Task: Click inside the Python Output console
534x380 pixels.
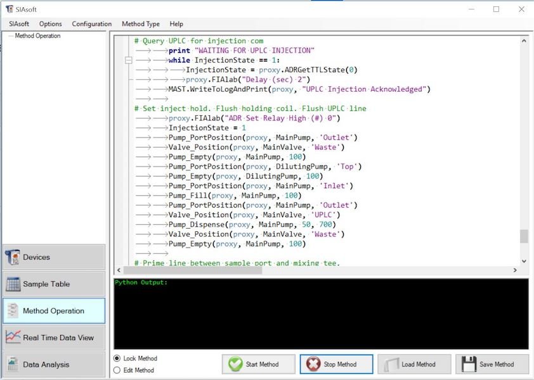Action: pyautogui.click(x=321, y=313)
